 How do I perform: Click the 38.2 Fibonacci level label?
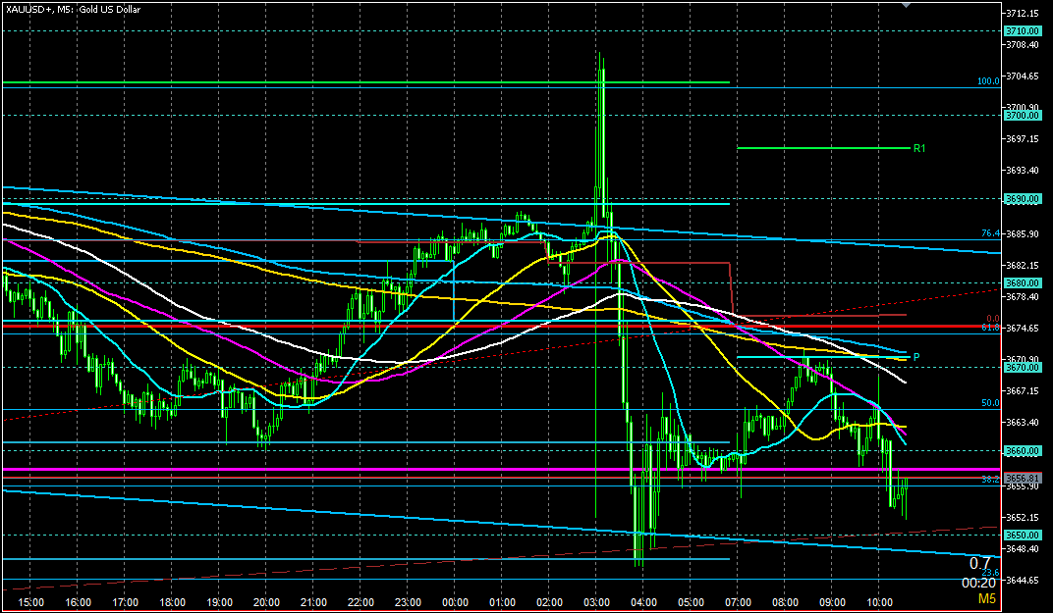tap(990, 480)
